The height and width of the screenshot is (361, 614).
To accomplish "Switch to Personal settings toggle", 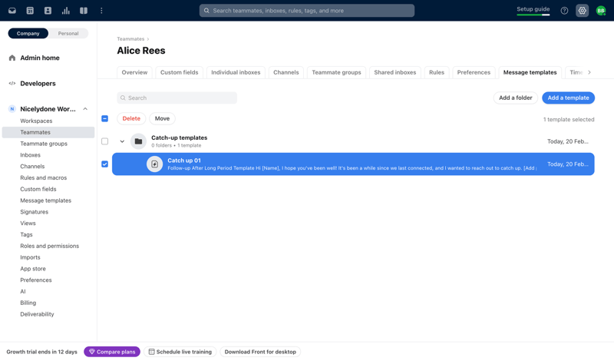I will pyautogui.click(x=68, y=33).
